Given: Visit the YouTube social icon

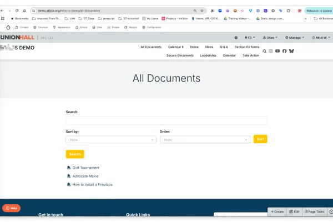Looking at the screenshot, I should (x=277, y=51).
